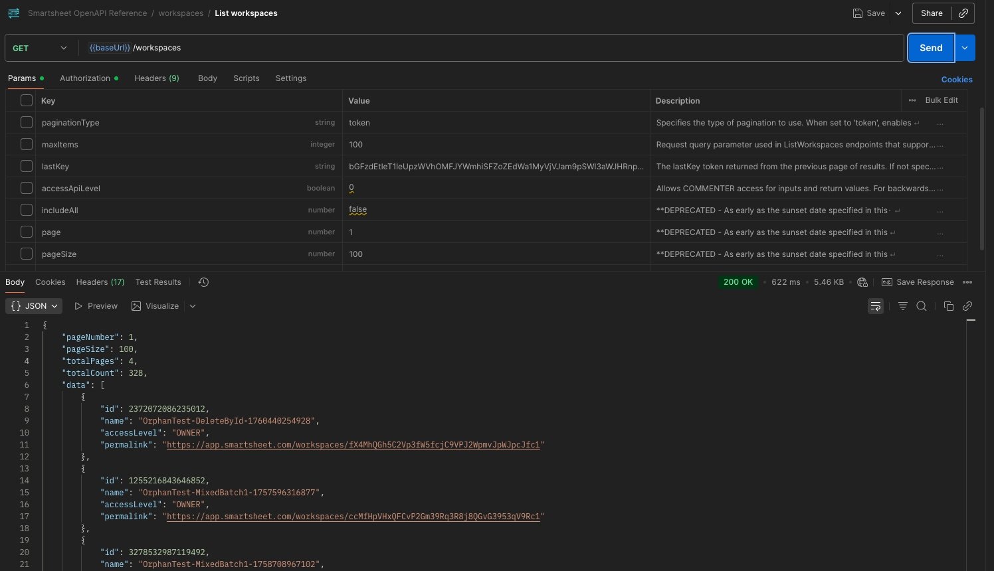Open the ellipsis in the accessApiLevel description cell
This screenshot has height=571, width=994.
(x=940, y=189)
